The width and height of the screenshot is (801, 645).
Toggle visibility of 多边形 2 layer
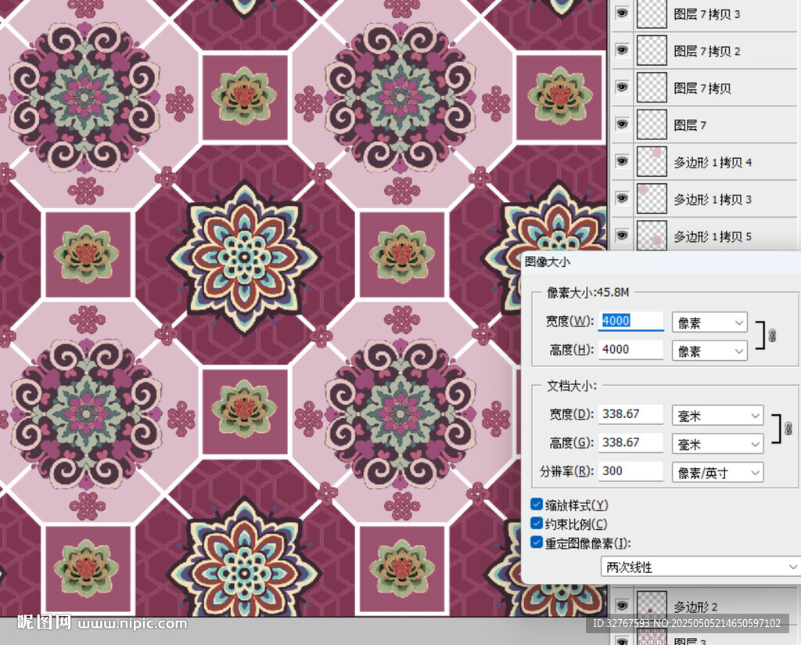click(622, 606)
